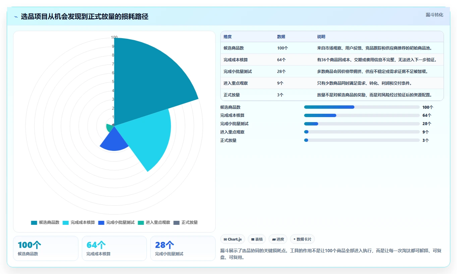Screen dimensions: 457x274
Task: Open the 64个 完成成本核算 data card
Action: click(114, 248)
